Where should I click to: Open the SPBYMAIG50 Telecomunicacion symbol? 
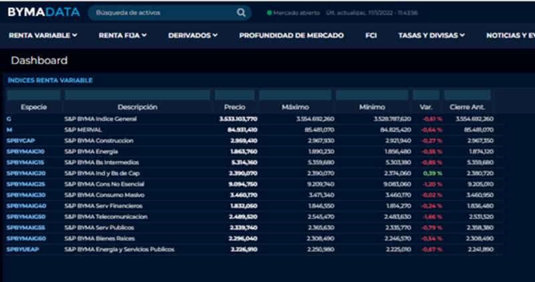(26, 217)
